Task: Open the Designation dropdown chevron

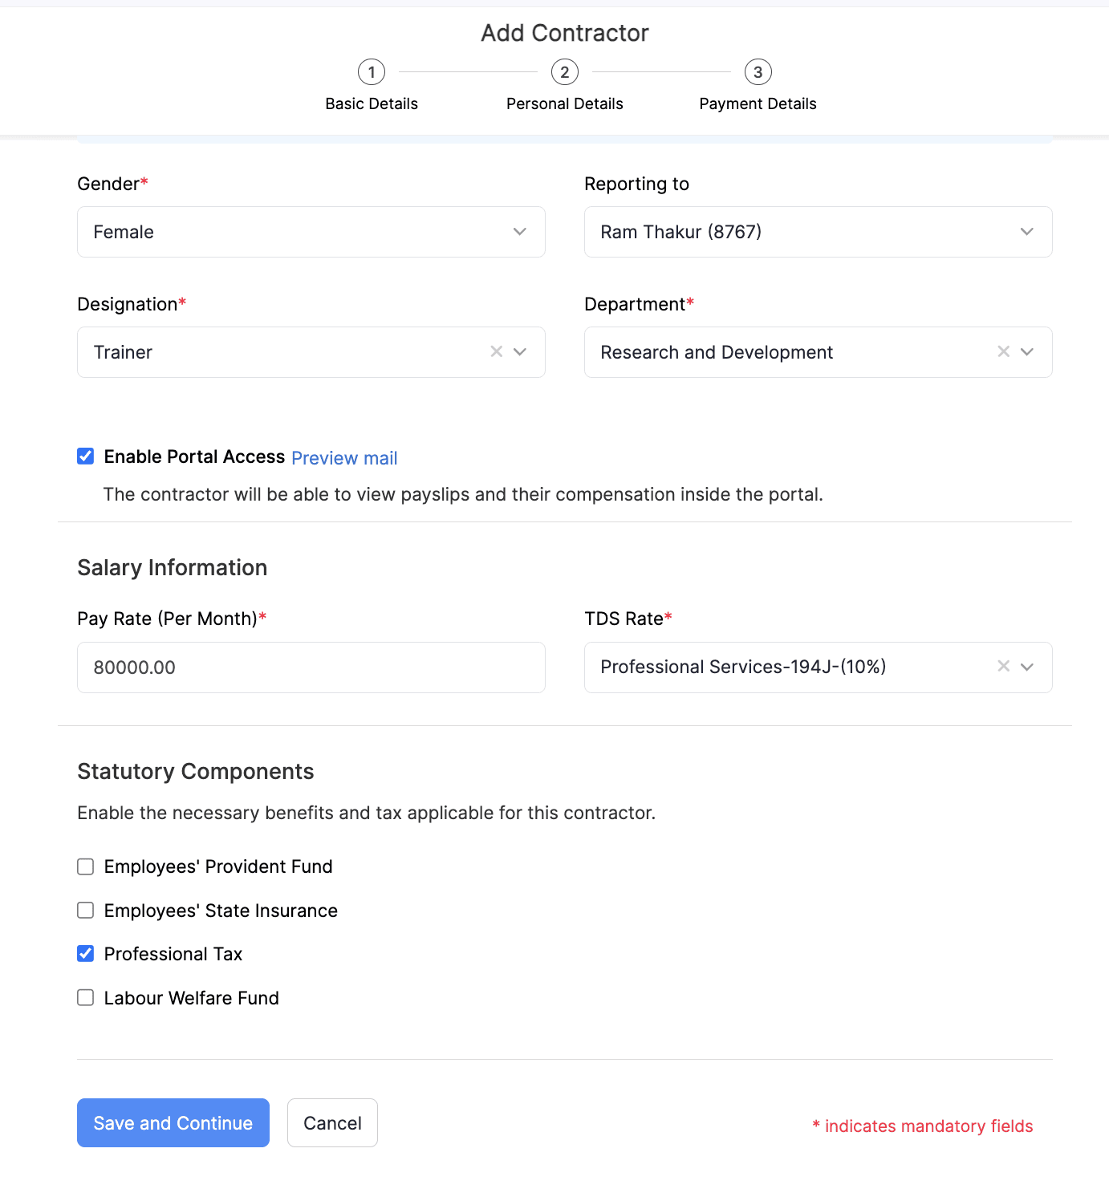Action: pos(520,351)
